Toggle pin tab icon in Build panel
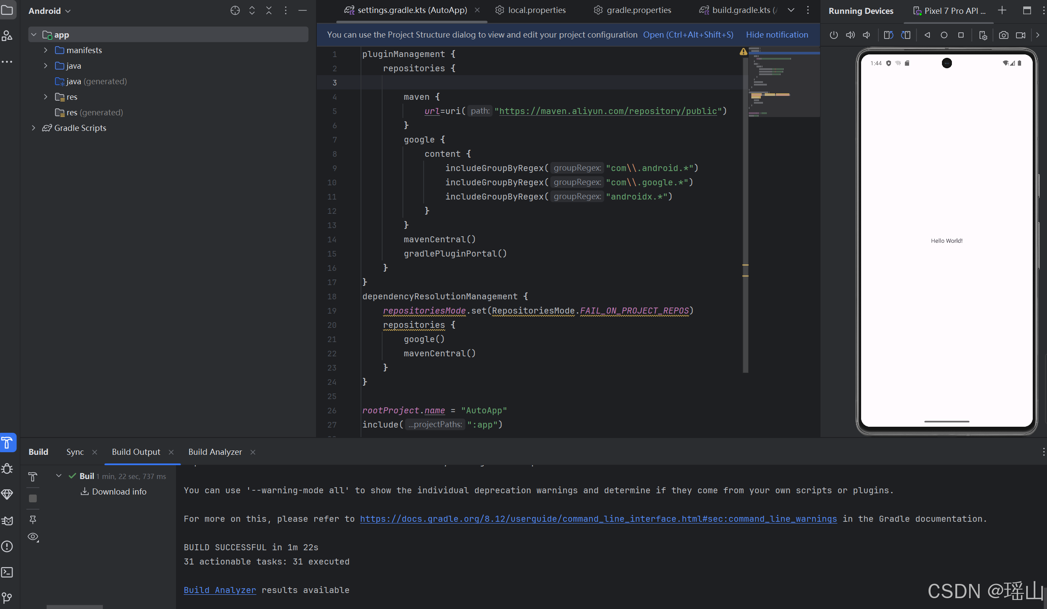This screenshot has width=1047, height=609. 33,519
